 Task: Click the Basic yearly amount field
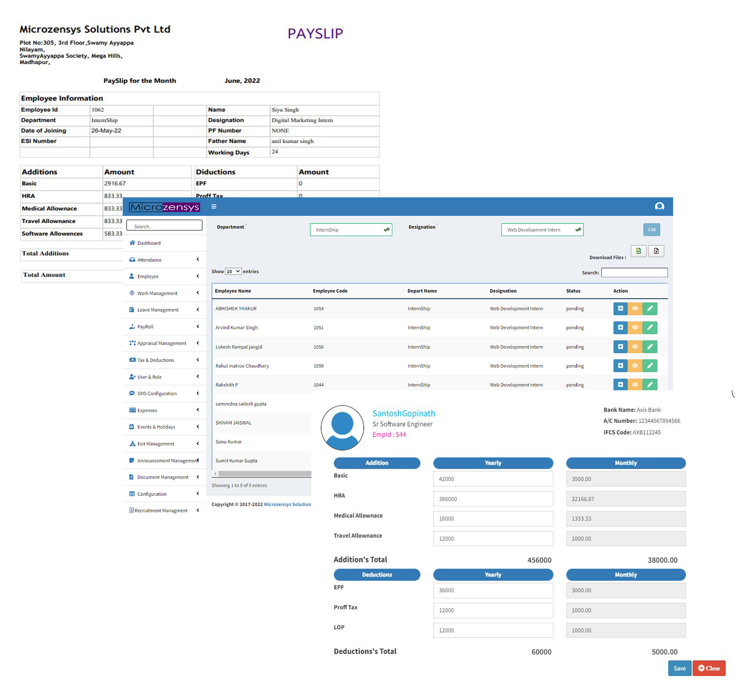click(493, 479)
